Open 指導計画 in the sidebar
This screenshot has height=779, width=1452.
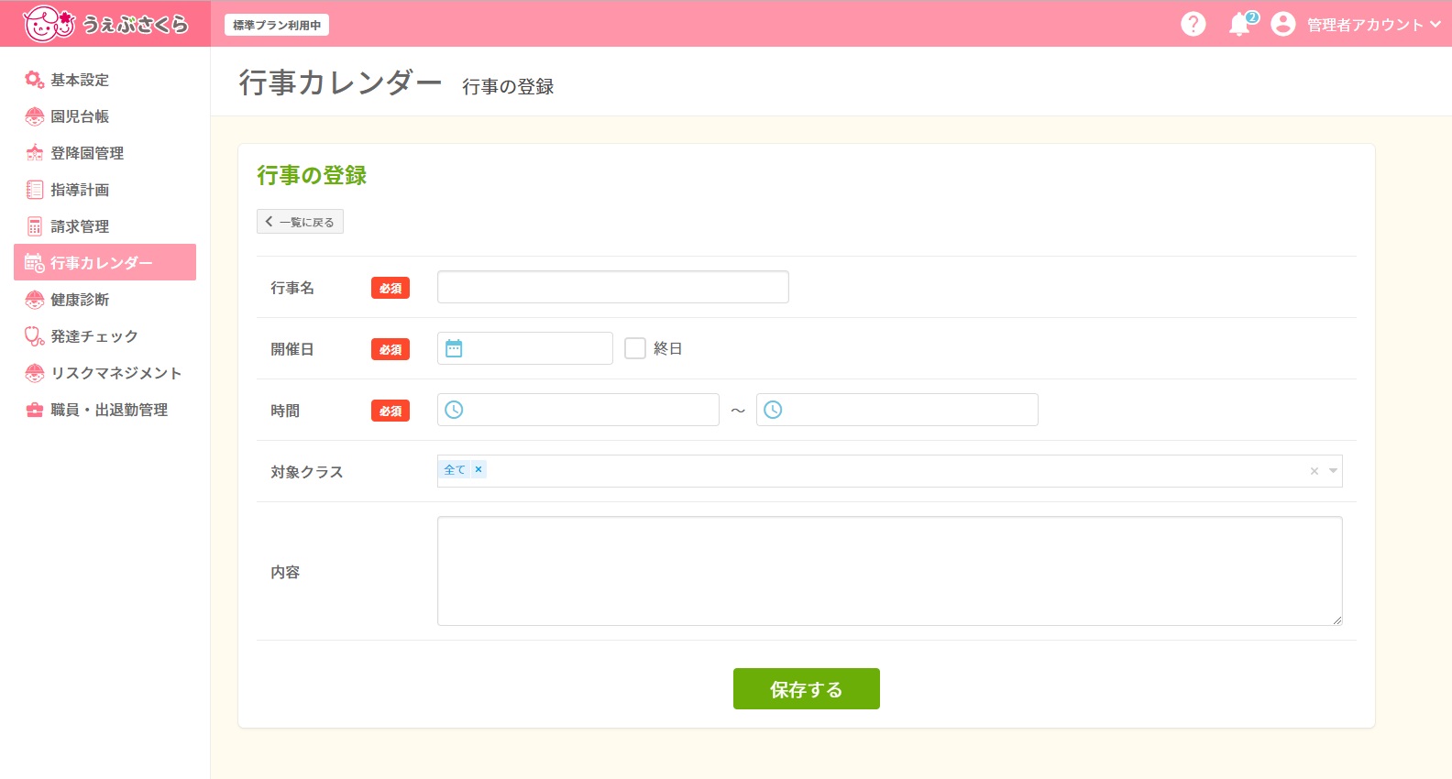pyautogui.click(x=104, y=190)
